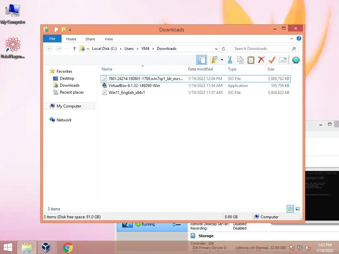The image size is (339, 254).
Task: Go up one folder level arrow
Action: 74,49
